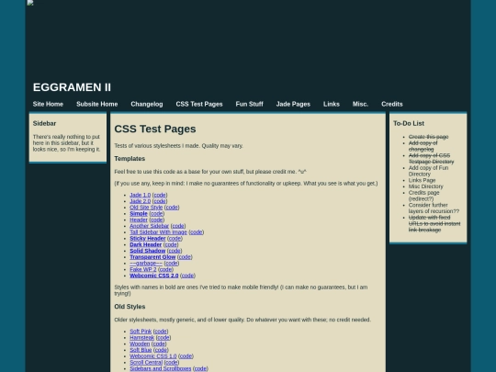Open Jade Pages nav item
496x372 pixels.
(x=293, y=104)
